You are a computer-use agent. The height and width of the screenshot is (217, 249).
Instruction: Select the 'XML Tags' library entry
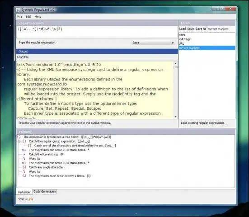click(207, 39)
